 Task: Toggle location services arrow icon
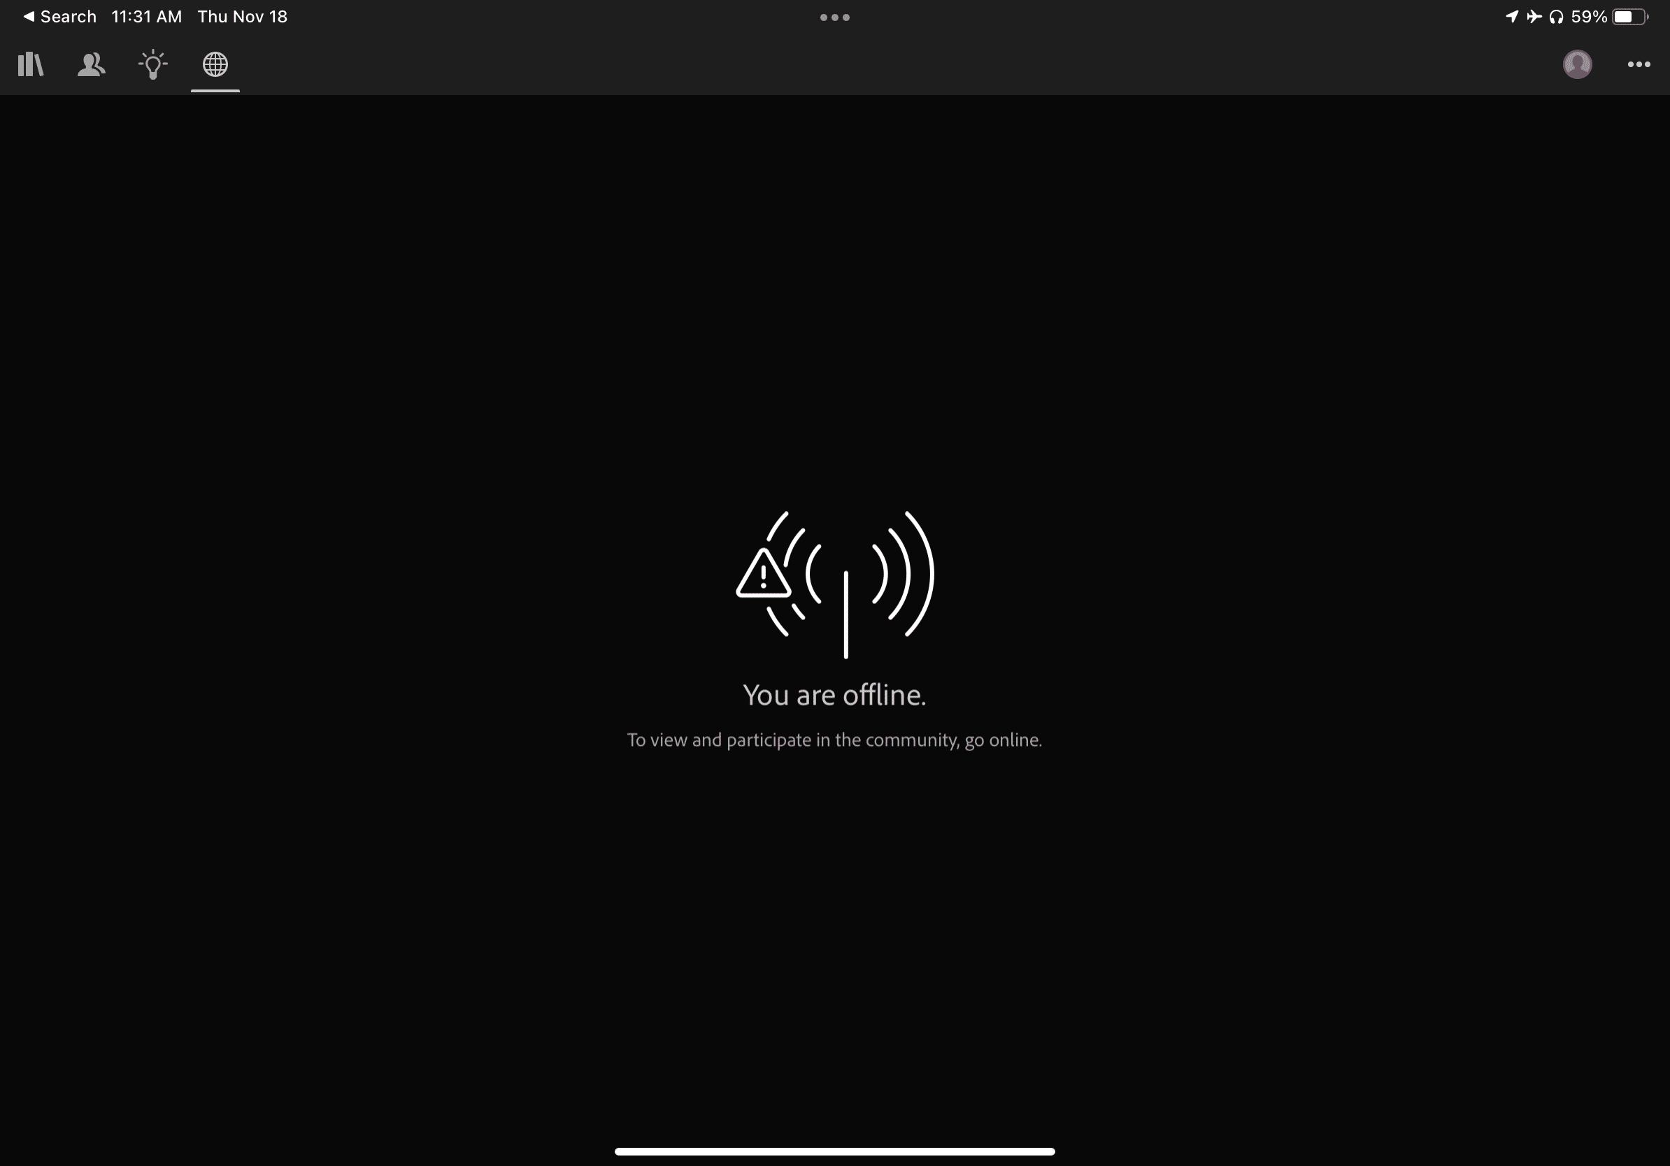(1502, 15)
